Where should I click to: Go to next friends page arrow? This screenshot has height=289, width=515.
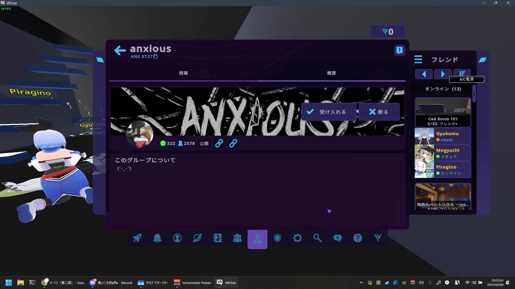tap(443, 74)
